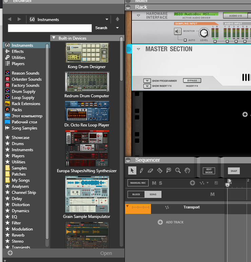This screenshot has height=262, width=251.
Task: Switch to Block view
Action: point(136,194)
